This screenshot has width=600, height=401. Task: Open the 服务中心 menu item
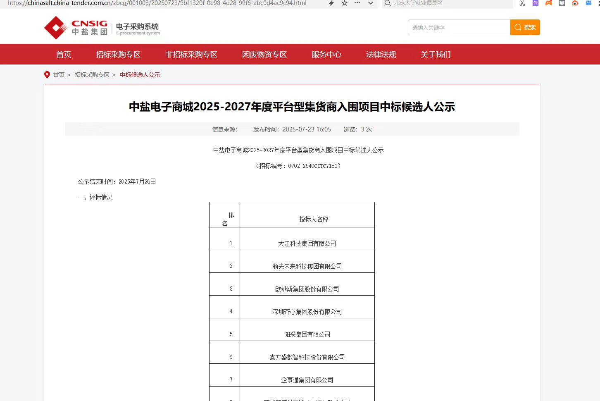[326, 54]
